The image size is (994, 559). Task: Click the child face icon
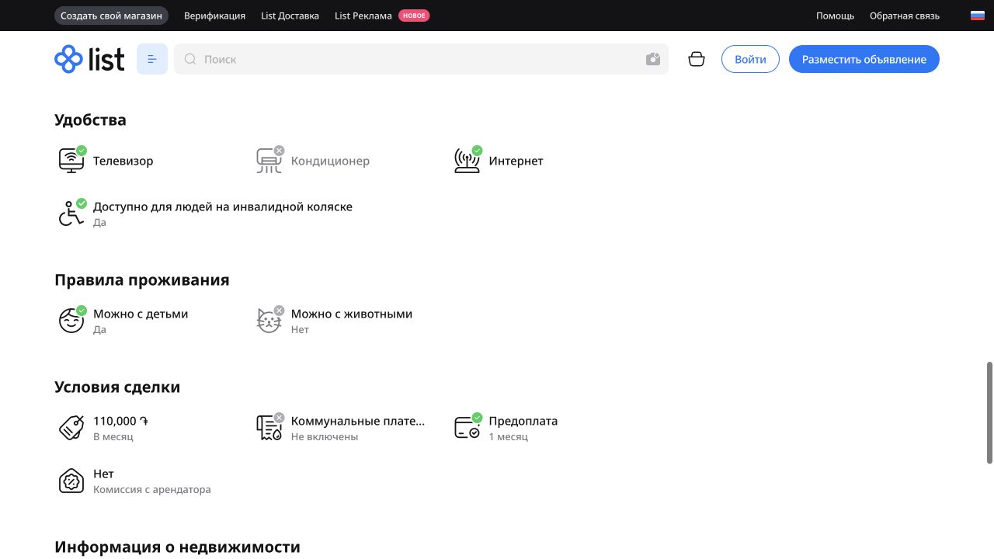[x=71, y=320]
